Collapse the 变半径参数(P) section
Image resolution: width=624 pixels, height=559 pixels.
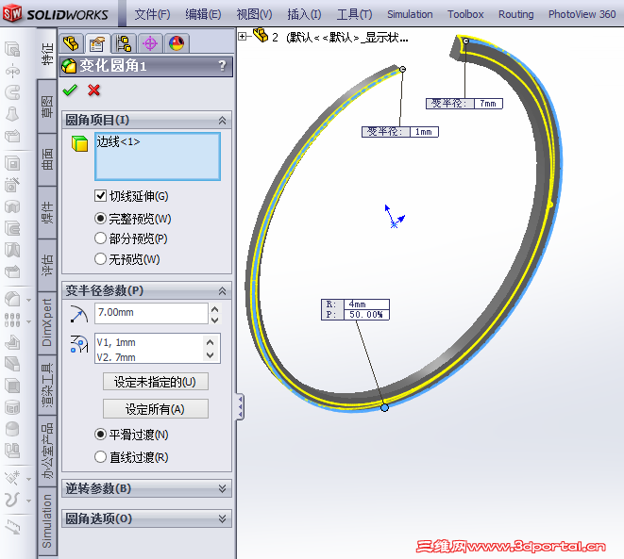click(x=222, y=291)
